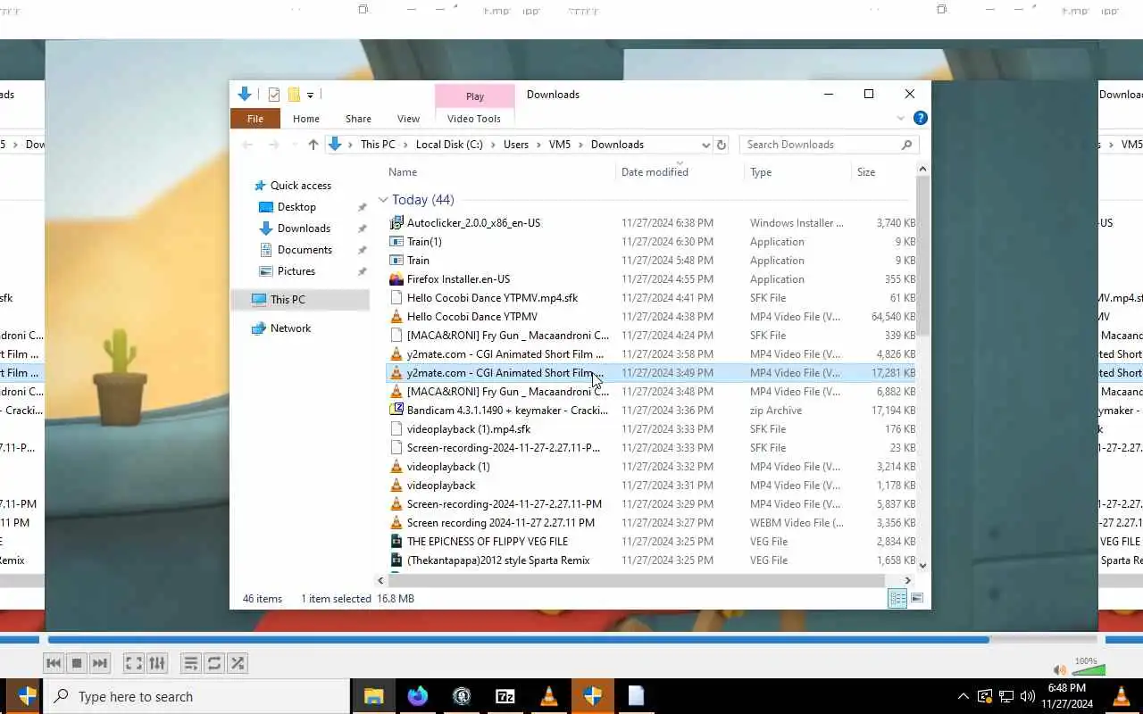This screenshot has width=1143, height=714.
Task: Switch to large thumbnails view icon
Action: pyautogui.click(x=917, y=599)
